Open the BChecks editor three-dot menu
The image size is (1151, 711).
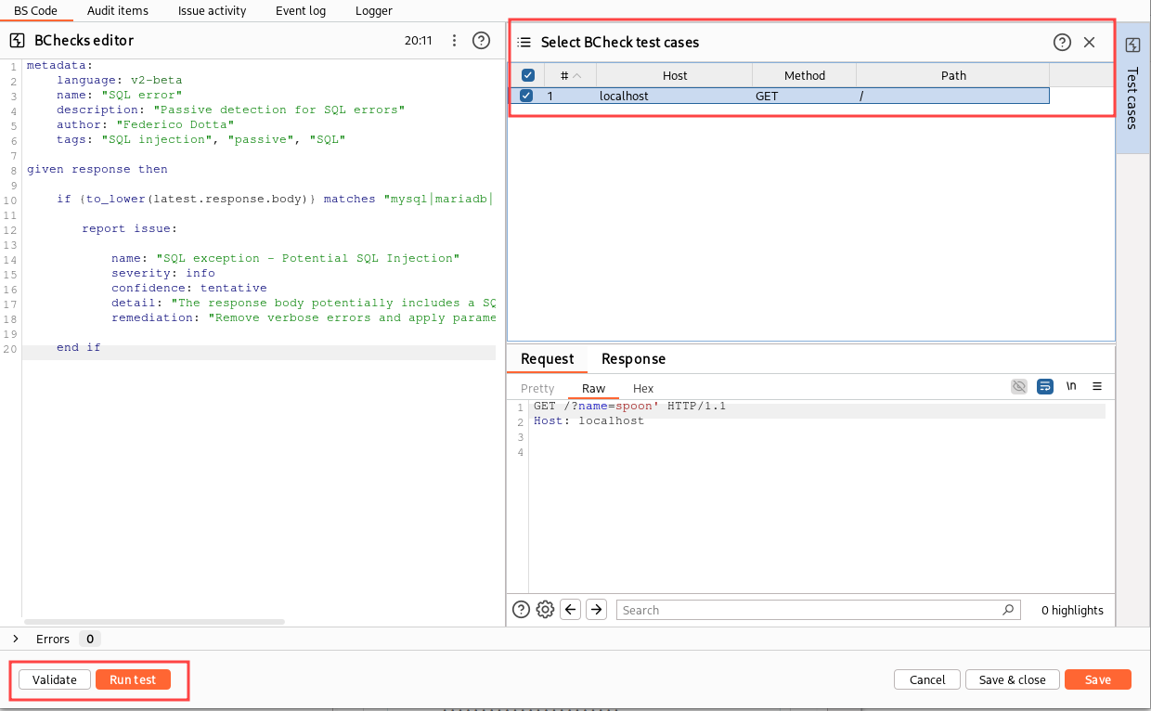click(x=454, y=41)
